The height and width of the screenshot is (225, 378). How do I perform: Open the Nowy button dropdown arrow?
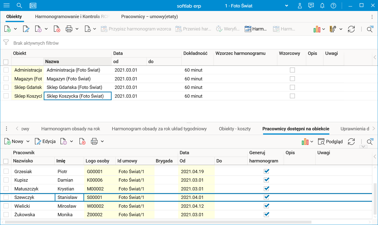coord(28,142)
